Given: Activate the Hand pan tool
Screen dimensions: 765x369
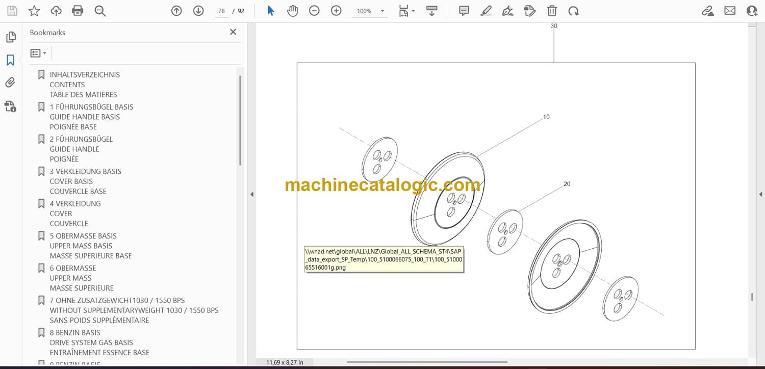Looking at the screenshot, I should pyautogui.click(x=292, y=11).
